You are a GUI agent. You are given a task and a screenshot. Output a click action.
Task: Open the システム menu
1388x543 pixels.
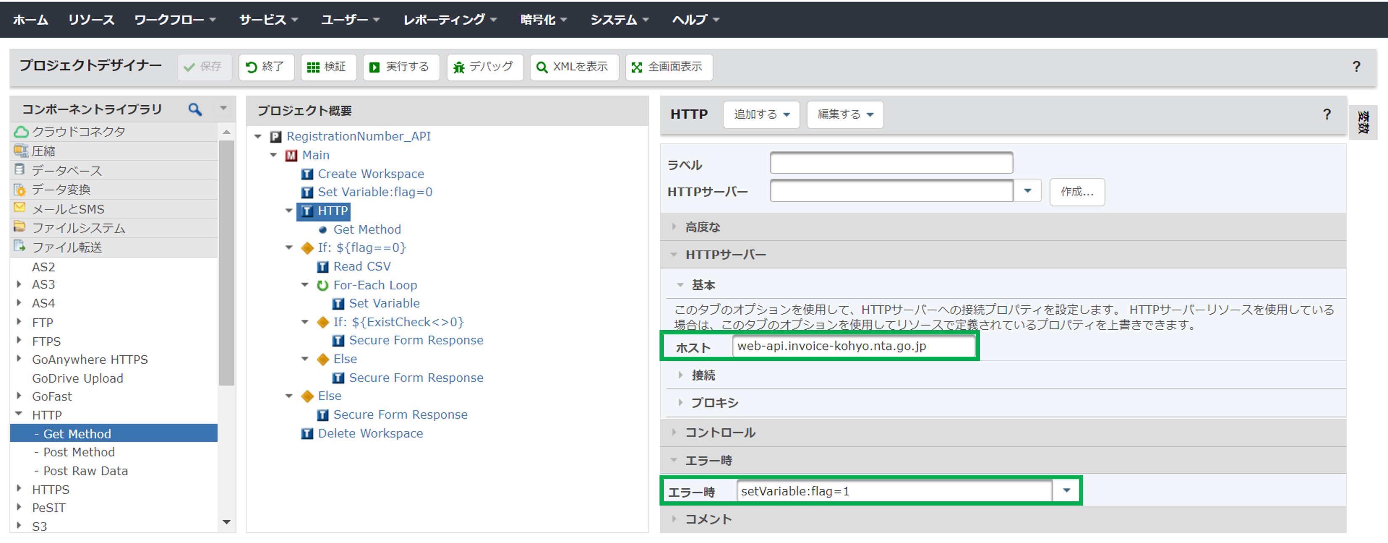tap(619, 20)
